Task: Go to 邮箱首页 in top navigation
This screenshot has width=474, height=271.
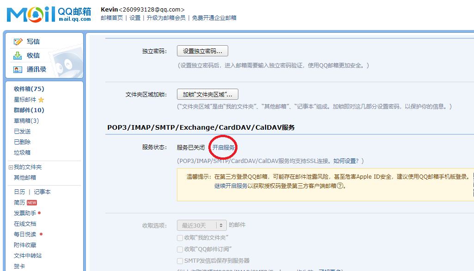Action: point(112,18)
